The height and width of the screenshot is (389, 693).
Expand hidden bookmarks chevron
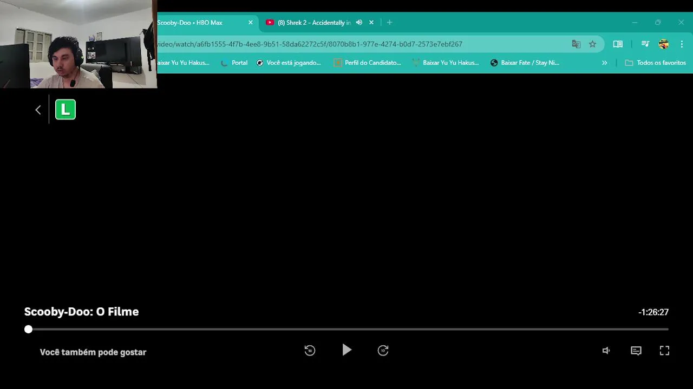click(x=604, y=63)
